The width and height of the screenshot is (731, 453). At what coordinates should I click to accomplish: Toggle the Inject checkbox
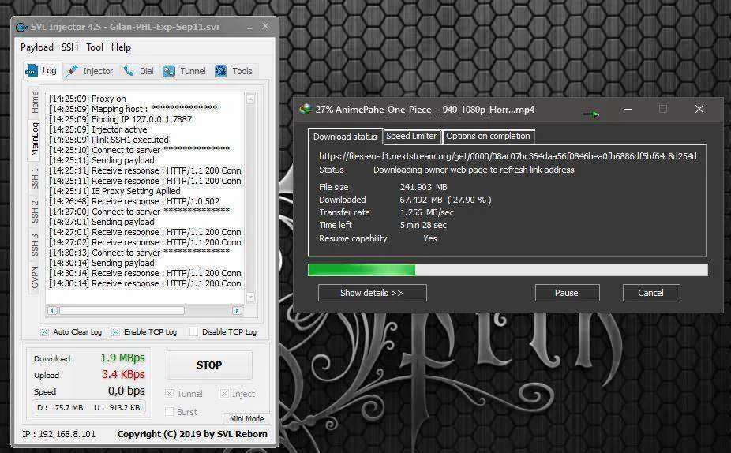(224, 393)
